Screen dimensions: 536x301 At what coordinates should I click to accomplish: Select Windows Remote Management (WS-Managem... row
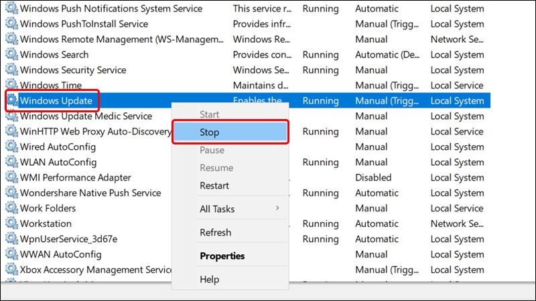(x=122, y=39)
